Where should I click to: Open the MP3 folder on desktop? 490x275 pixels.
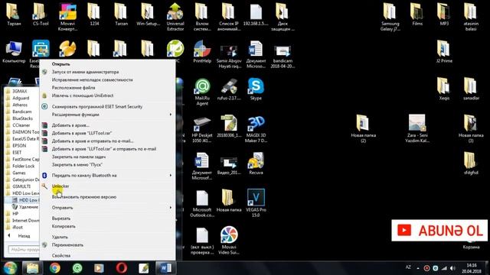click(x=444, y=15)
